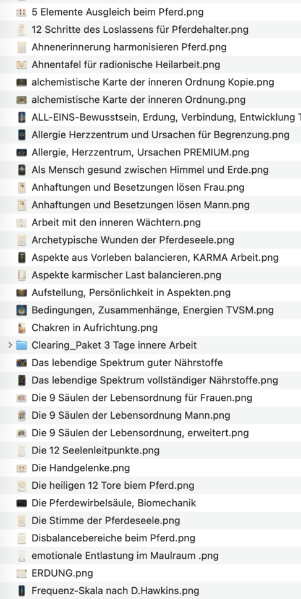The image size is (301, 599).
Task: Select Ahnentafel für radionische Heilarbeit.png file
Action: click(151, 65)
